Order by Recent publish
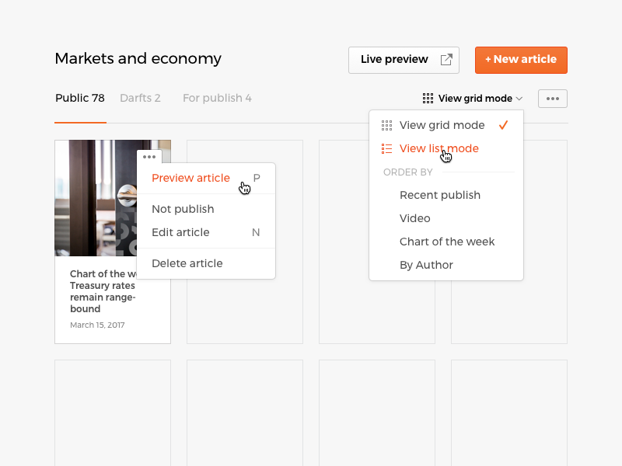 440,195
